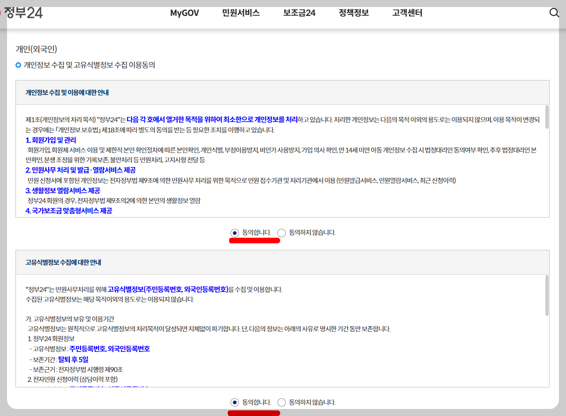Click 4. 국가보조금 맞춤형서비스 제공 heading
Screen dimensions: 566x416
(x=69, y=211)
